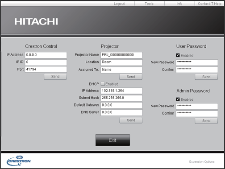Click the Exit button
225x169 pixels.
112,140
